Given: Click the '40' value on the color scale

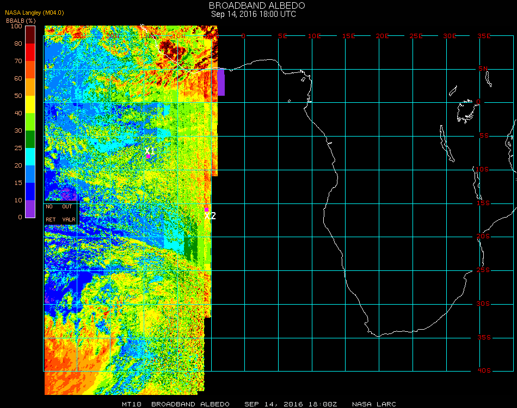Looking at the screenshot, I should click(x=18, y=113).
